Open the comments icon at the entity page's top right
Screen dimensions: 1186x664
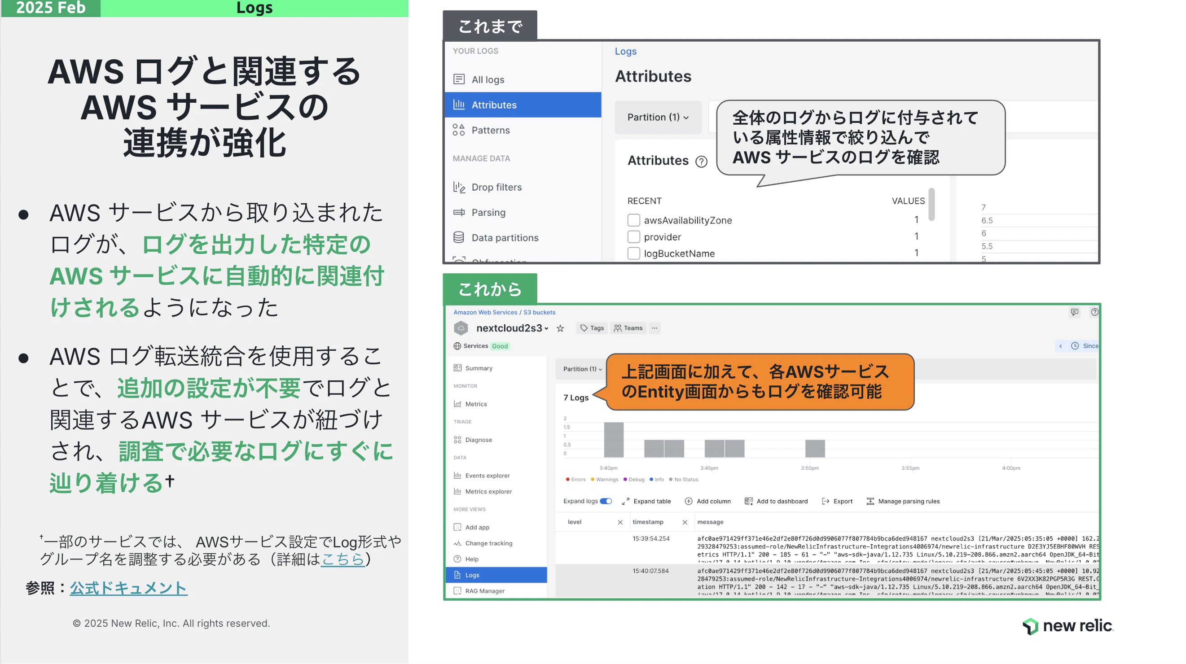click(1075, 312)
